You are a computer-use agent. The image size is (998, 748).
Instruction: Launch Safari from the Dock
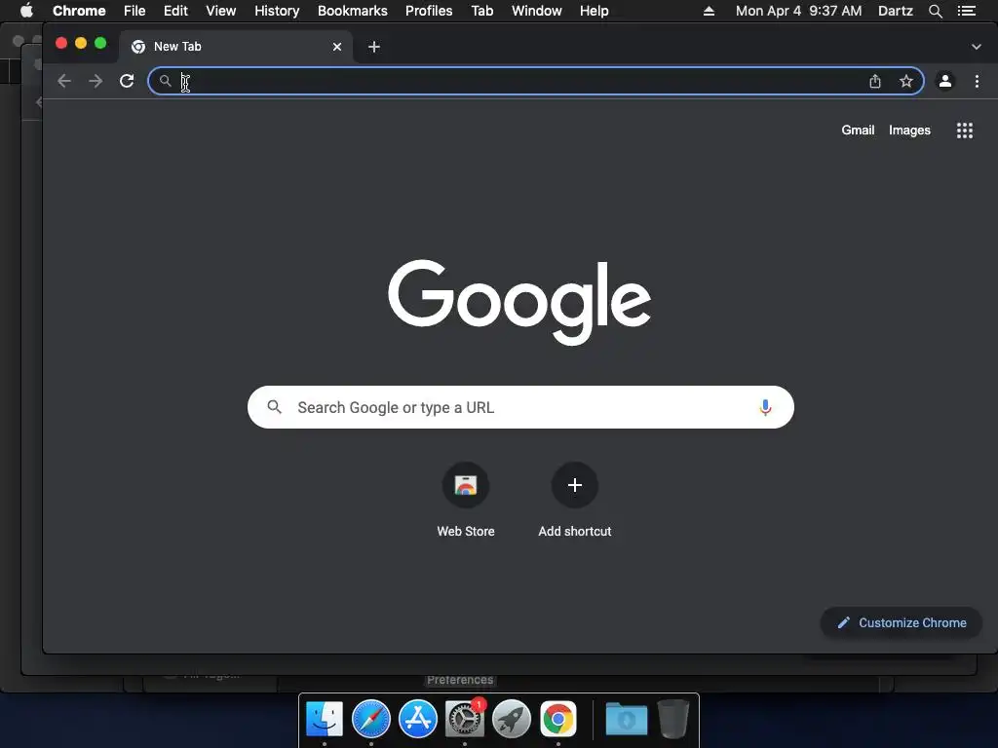pyautogui.click(x=371, y=719)
